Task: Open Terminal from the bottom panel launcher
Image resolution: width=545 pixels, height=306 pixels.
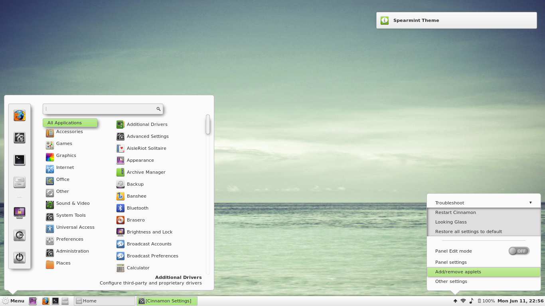Action: click(55, 301)
